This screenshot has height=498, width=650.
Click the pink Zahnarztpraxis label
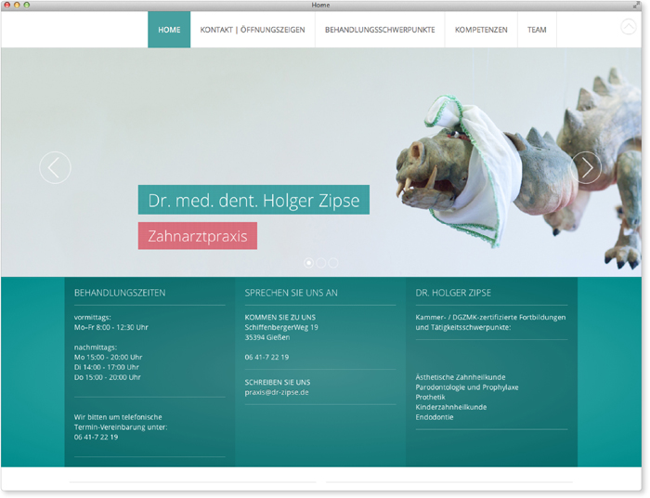[x=197, y=236]
